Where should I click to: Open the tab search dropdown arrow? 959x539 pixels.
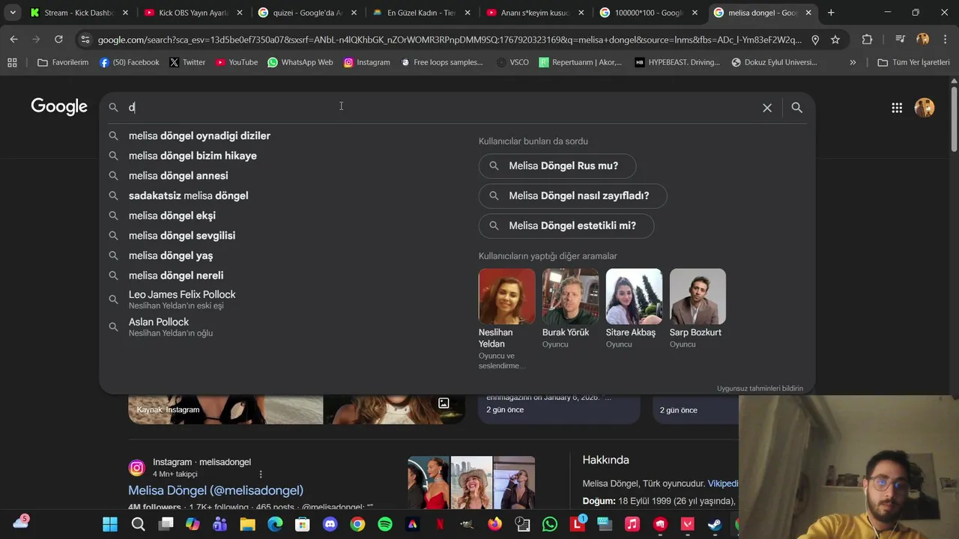pos(13,13)
